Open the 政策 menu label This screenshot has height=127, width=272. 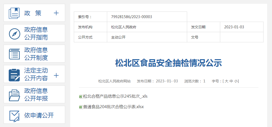click(33, 13)
